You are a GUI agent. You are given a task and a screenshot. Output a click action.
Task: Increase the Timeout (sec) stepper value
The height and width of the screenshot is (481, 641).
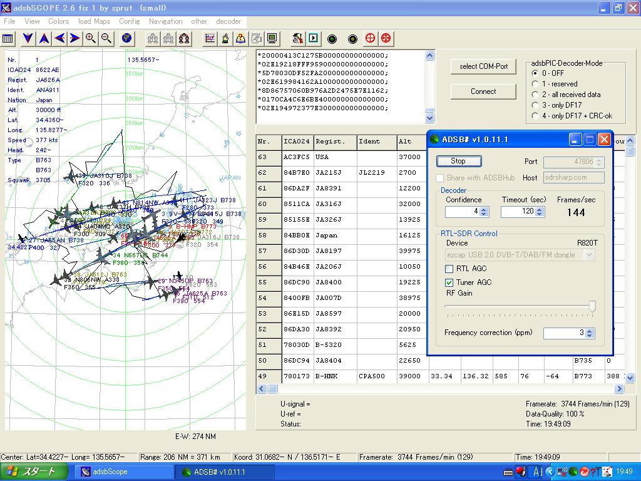pos(540,209)
